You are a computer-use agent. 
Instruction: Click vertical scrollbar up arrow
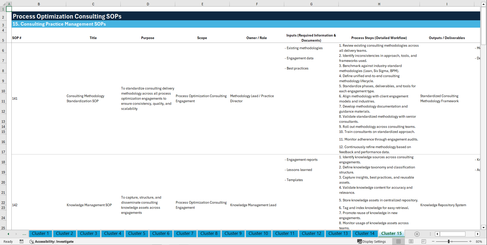tap(483, 4)
